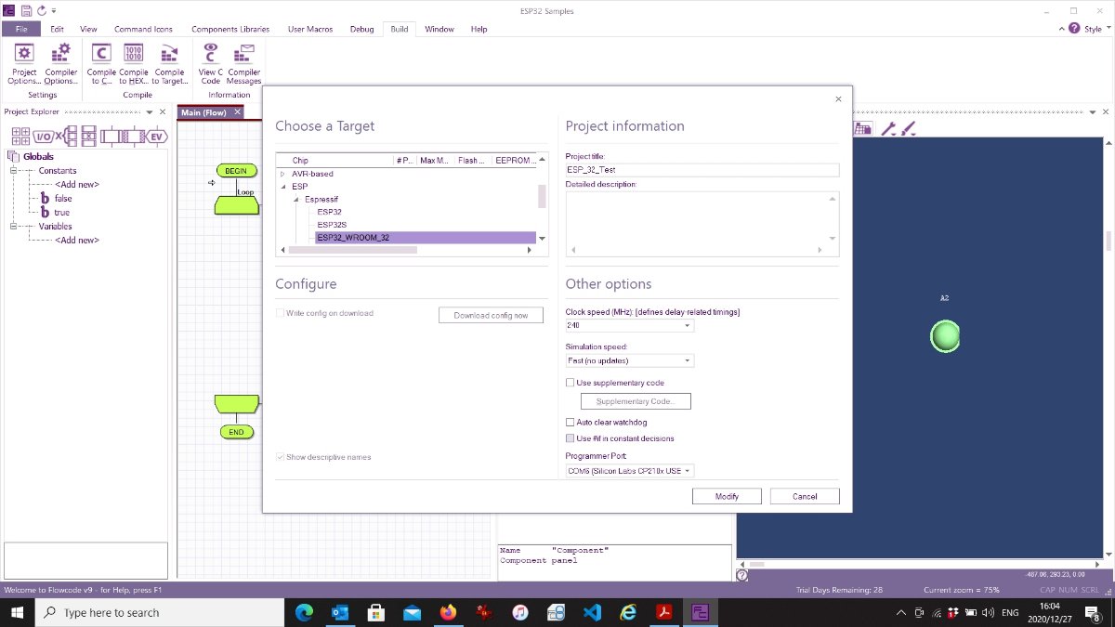Open Visual Studio Code from the taskbar

pos(593,612)
